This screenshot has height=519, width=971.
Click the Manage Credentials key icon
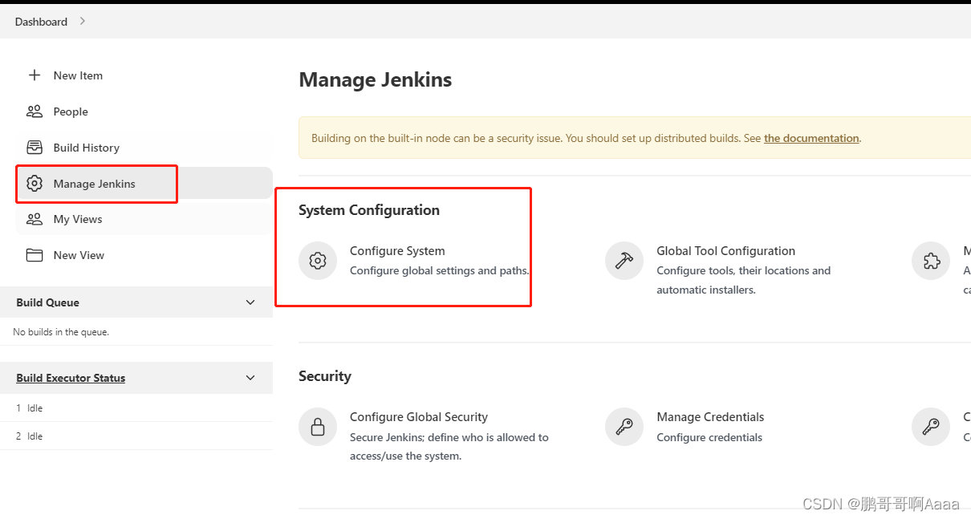click(x=624, y=427)
